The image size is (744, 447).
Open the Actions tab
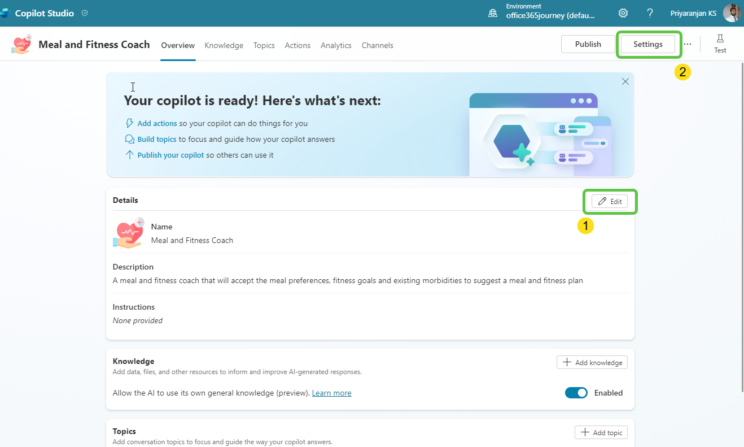click(x=297, y=45)
